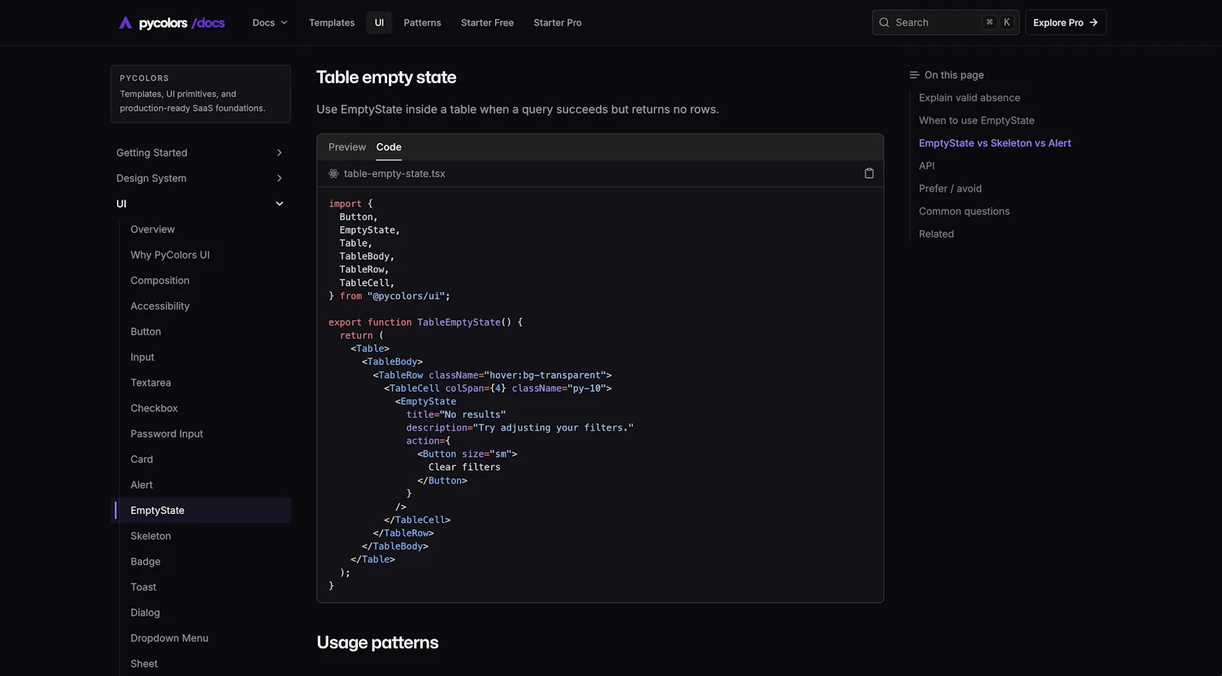Expand the Design System section
Image resolution: width=1222 pixels, height=676 pixels.
pos(200,178)
